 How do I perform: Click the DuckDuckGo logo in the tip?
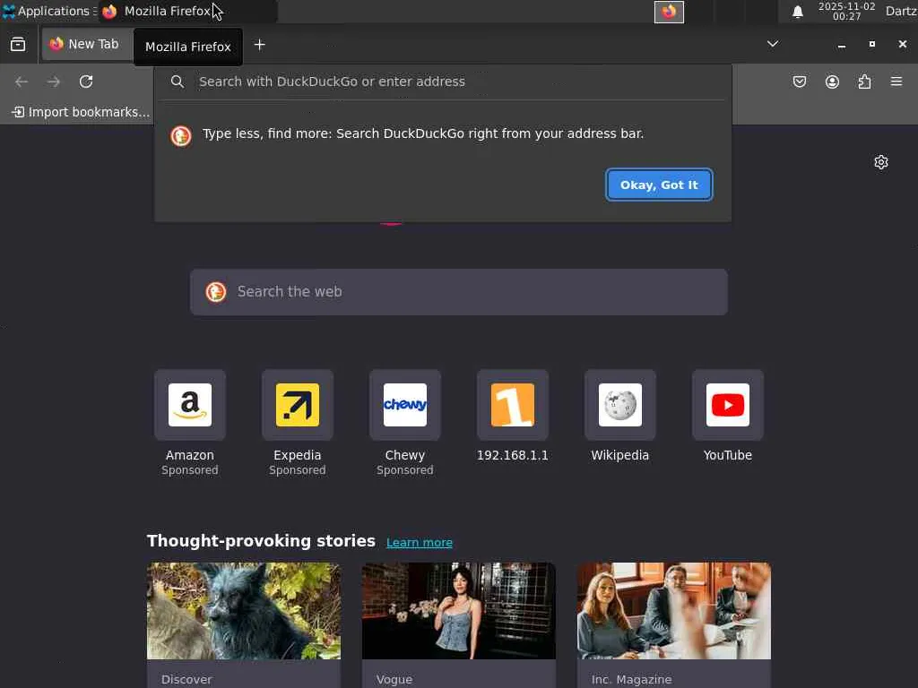click(x=181, y=136)
